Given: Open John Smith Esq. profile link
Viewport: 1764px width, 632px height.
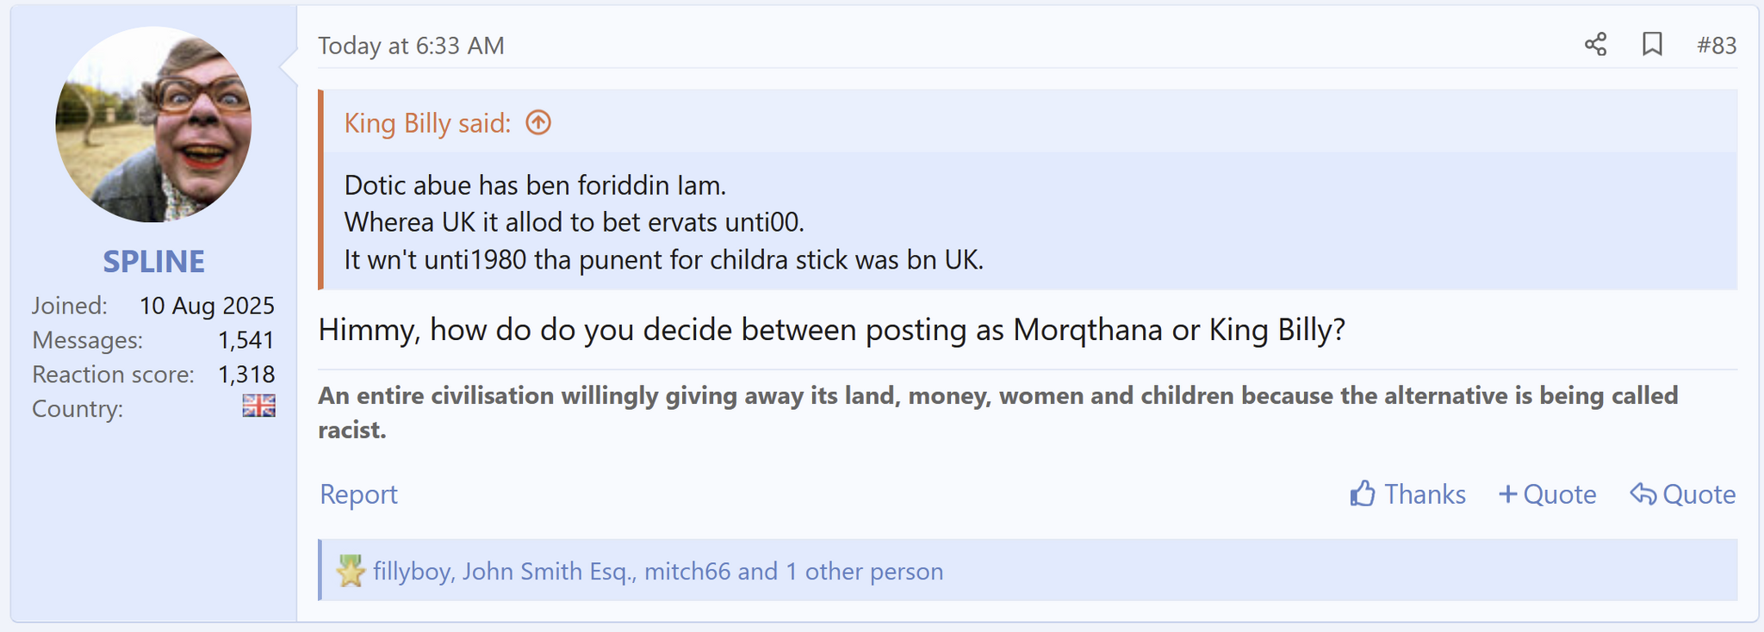Looking at the screenshot, I should point(548,571).
